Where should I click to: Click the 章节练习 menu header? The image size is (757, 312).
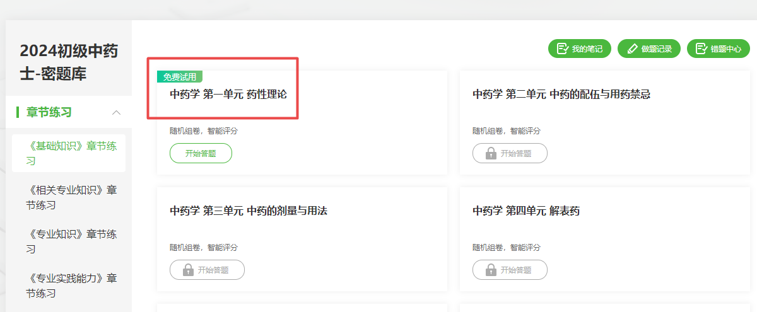click(49, 113)
